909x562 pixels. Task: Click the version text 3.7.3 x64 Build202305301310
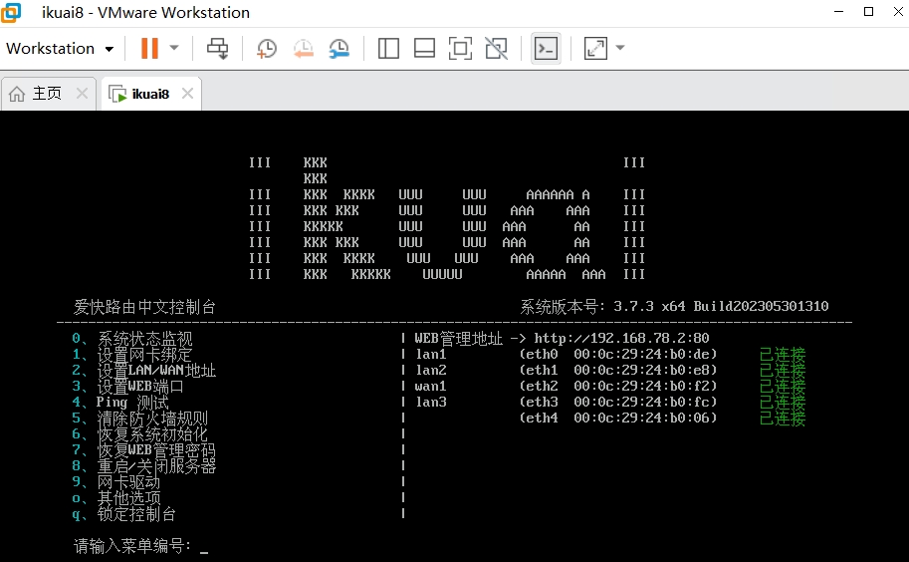721,306
